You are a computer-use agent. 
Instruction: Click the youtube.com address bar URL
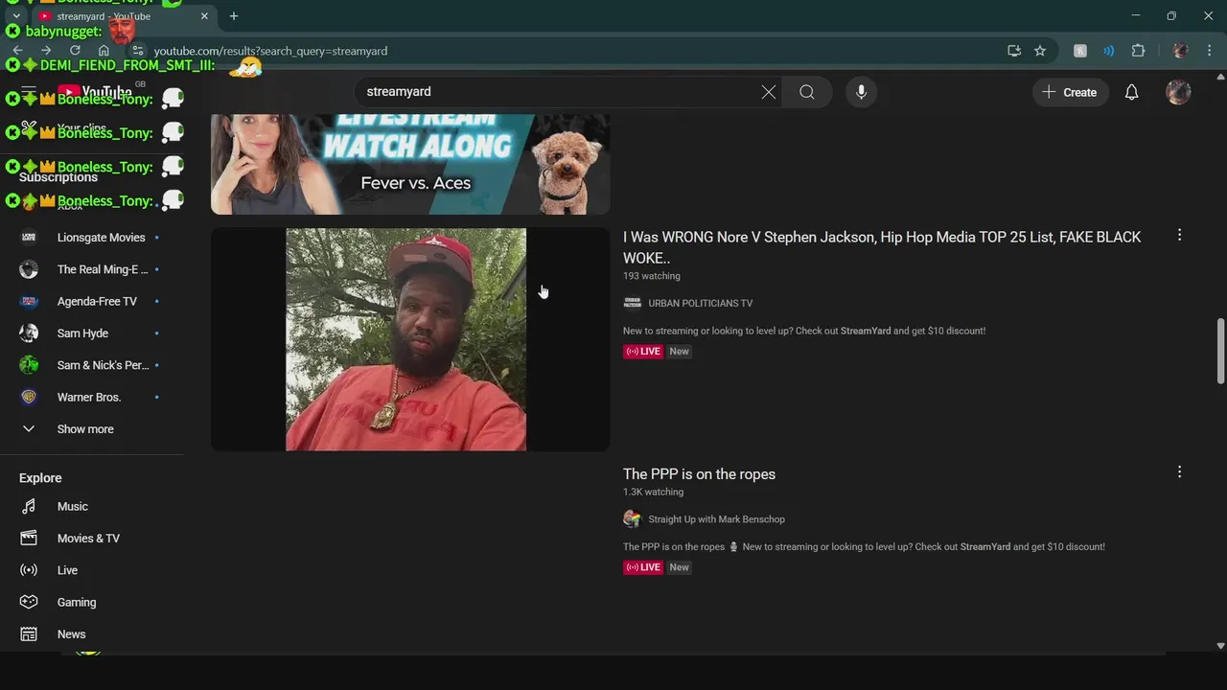(270, 51)
